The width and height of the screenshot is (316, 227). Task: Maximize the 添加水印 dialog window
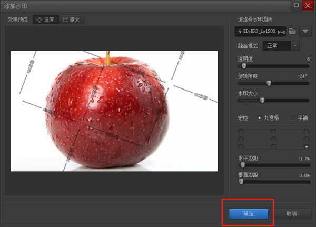click(x=296, y=5)
